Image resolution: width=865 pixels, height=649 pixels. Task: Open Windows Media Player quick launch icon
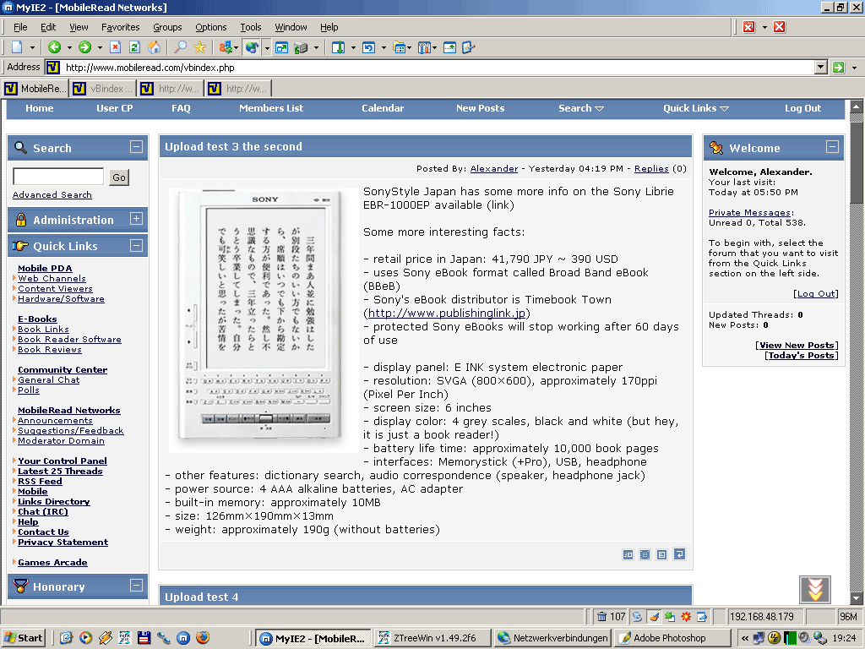coord(85,638)
